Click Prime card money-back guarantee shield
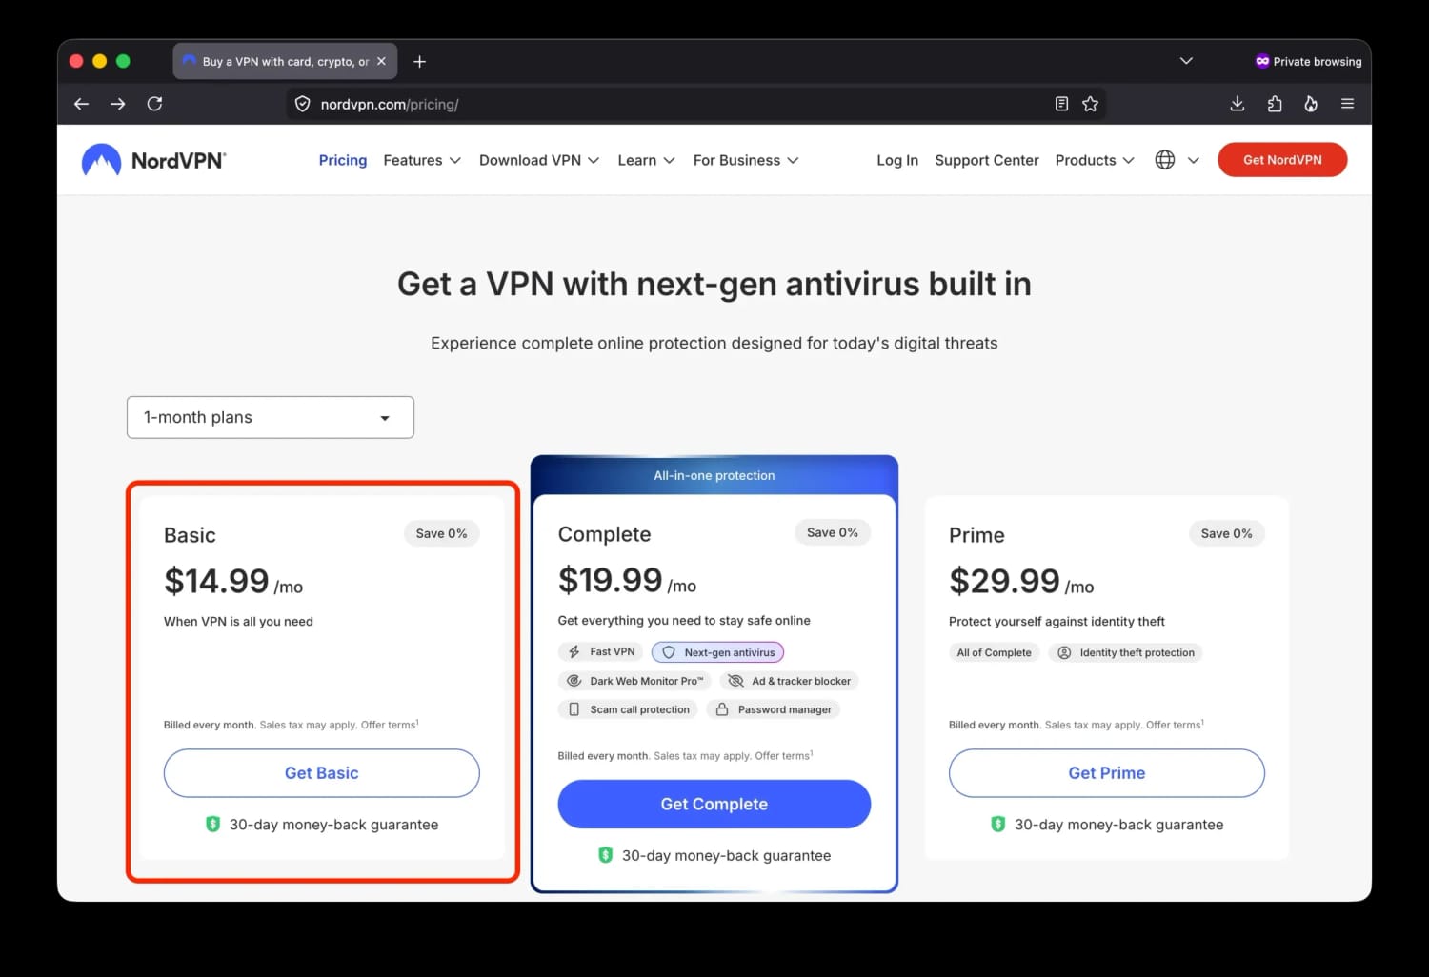 [997, 825]
